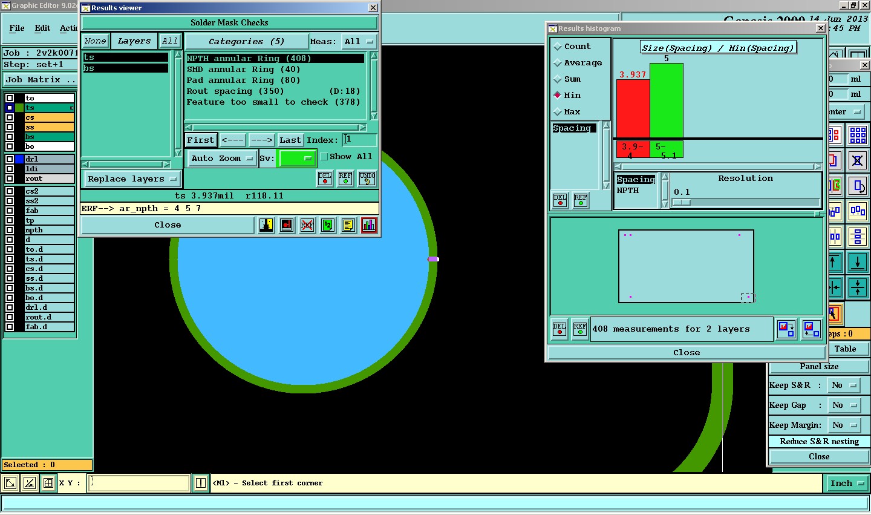Click the down arrow to baseline icon

point(858,262)
